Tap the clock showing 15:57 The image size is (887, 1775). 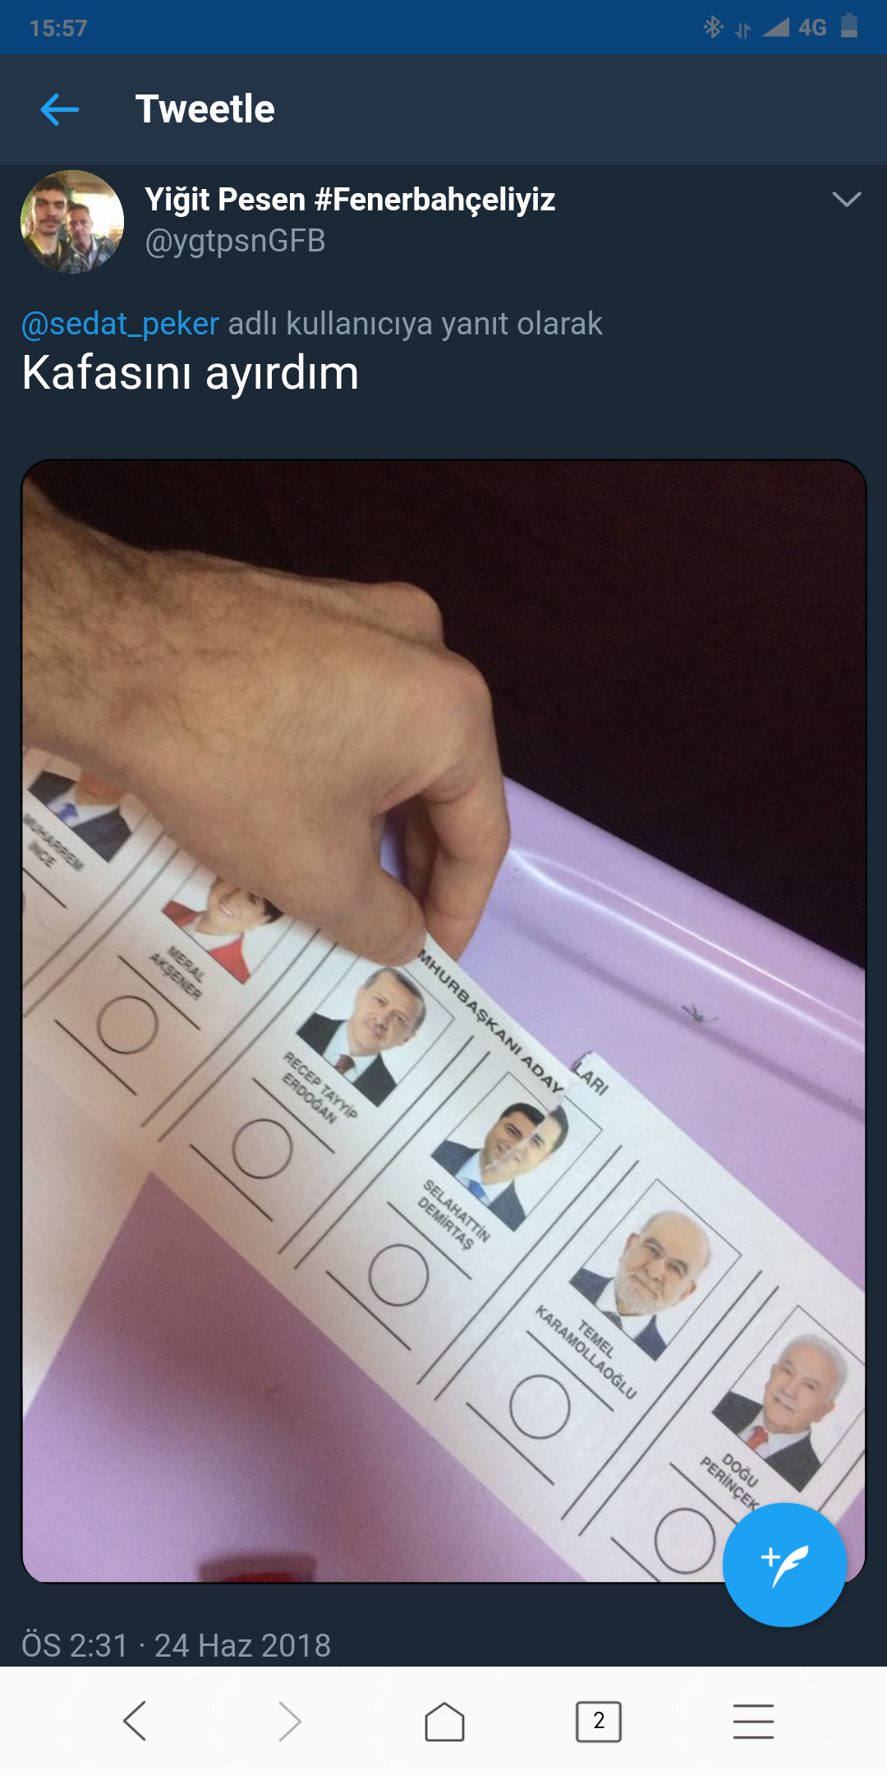pos(58,28)
